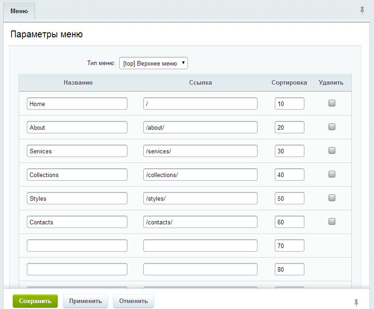Screen dimensions: 374x309
Task: Click the /collections/ link field
Action: pos(200,174)
